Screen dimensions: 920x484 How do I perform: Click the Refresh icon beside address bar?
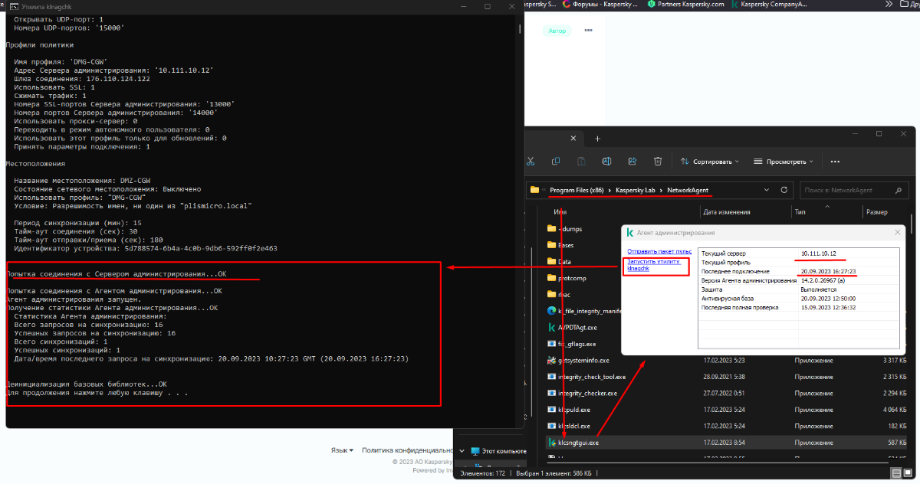784,190
